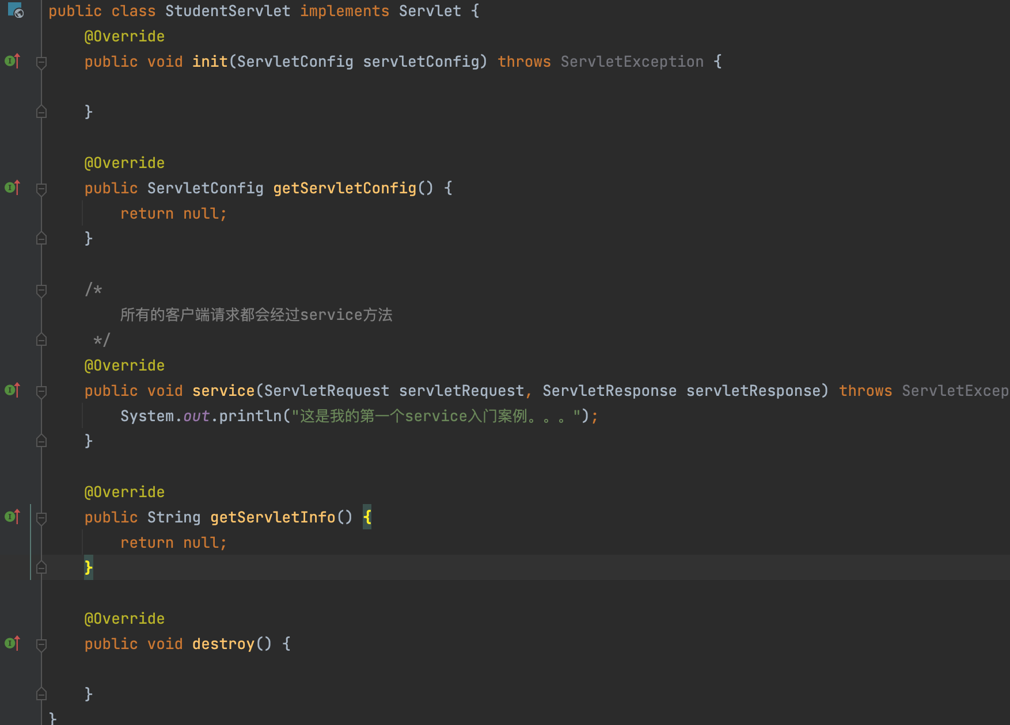Click the implements keyword in class declaration
Viewport: 1010px width, 725px height.
point(345,11)
